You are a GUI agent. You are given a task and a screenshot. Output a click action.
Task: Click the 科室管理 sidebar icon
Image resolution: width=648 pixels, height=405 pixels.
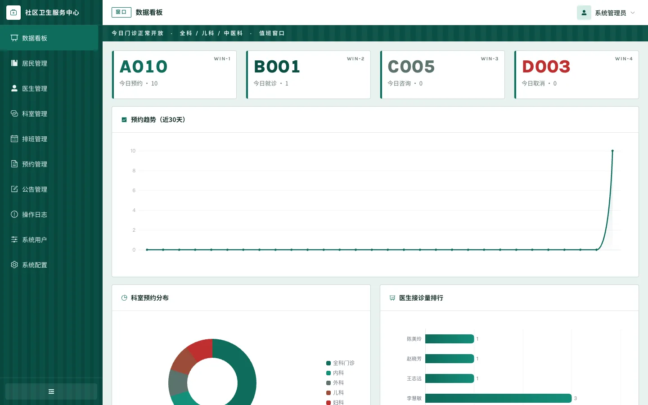pyautogui.click(x=14, y=113)
